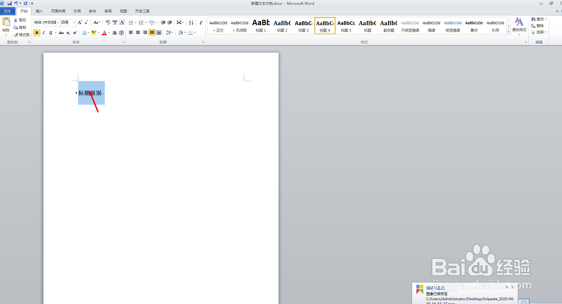This screenshot has width=562, height=304.
Task: Click Replace (替换) in the editing group
Action: tap(540, 25)
